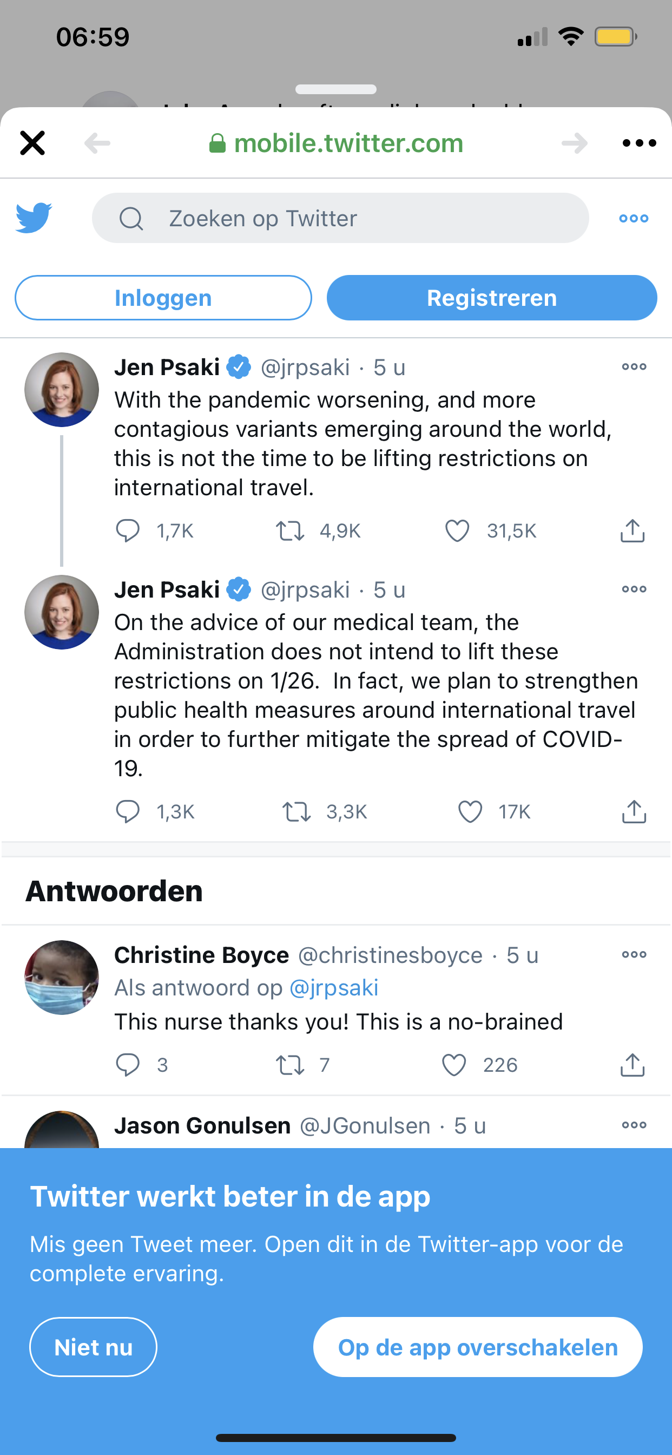Viewport: 672px width, 1455px height.
Task: Share the second Jen Psaki tweet
Action: (634, 811)
